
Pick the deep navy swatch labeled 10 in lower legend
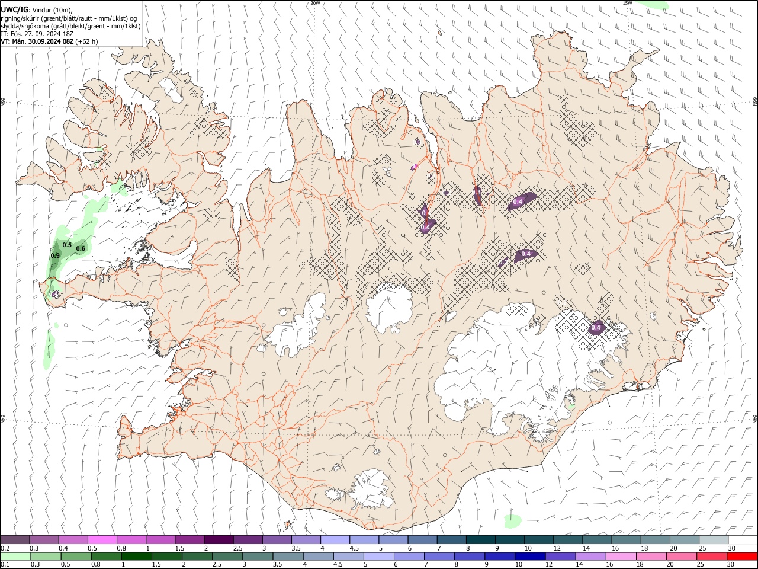point(530,557)
